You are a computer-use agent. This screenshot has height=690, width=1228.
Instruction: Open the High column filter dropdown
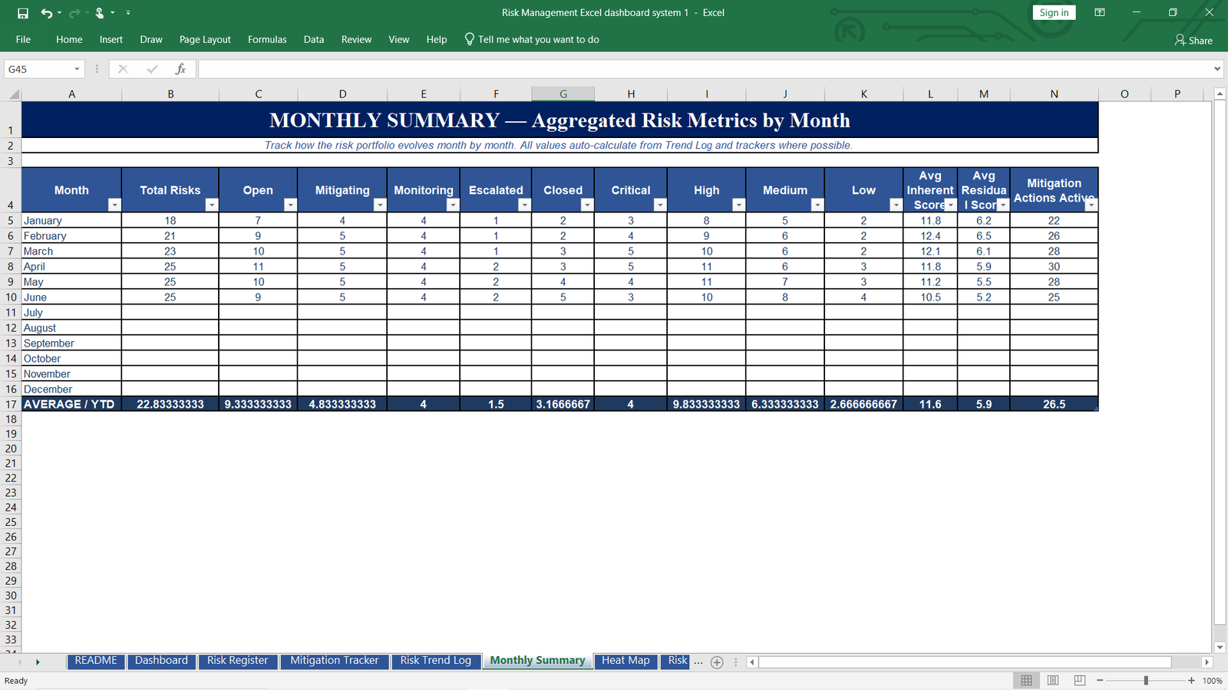click(738, 205)
